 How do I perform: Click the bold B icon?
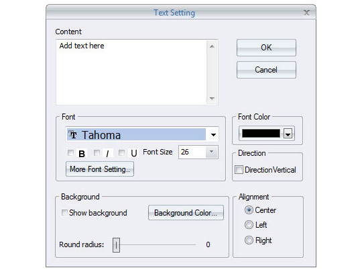82,154
